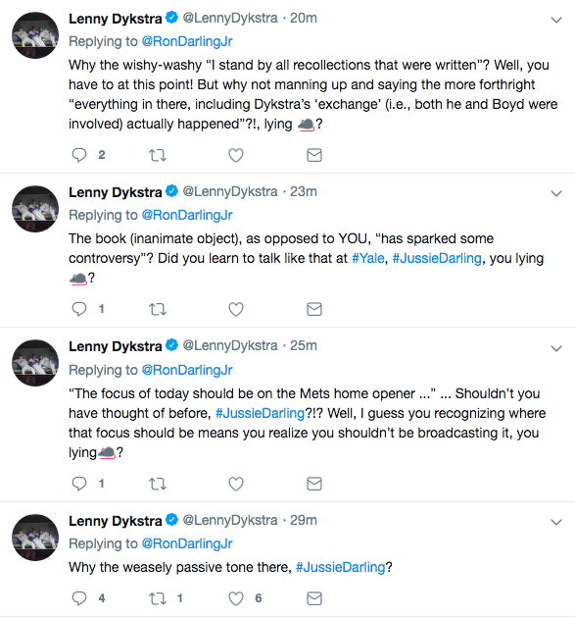Reply to the 20m tweet
575x619 pixels.
click(79, 155)
